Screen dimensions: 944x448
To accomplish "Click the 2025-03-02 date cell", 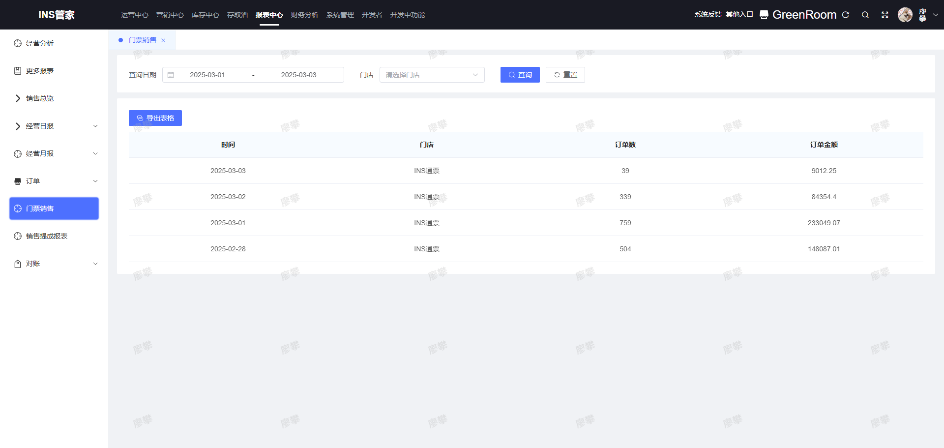I will pos(228,197).
